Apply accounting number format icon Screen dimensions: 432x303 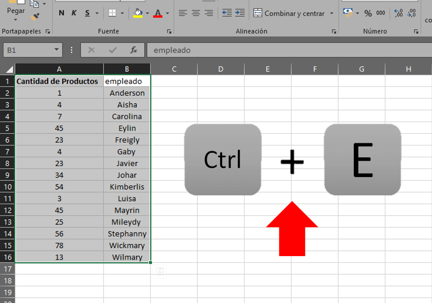(348, 13)
